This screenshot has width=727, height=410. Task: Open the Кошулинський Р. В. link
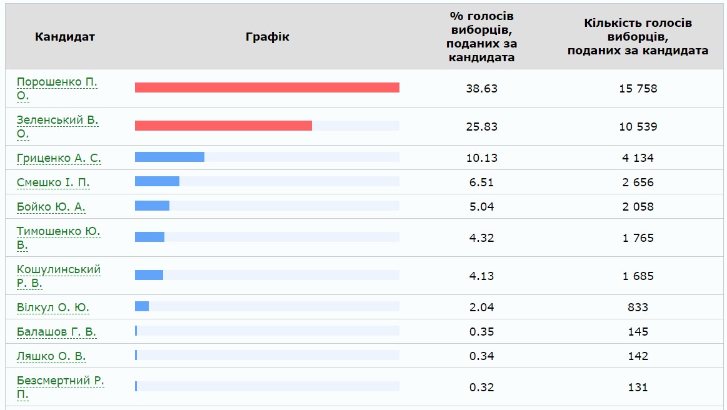[58, 269]
